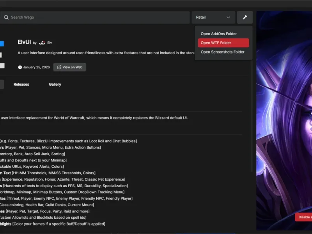Click text 'Loot Roll and Chat Bubbles'
Image resolution: width=312 pixels, height=234 pixels.
tap(113, 141)
